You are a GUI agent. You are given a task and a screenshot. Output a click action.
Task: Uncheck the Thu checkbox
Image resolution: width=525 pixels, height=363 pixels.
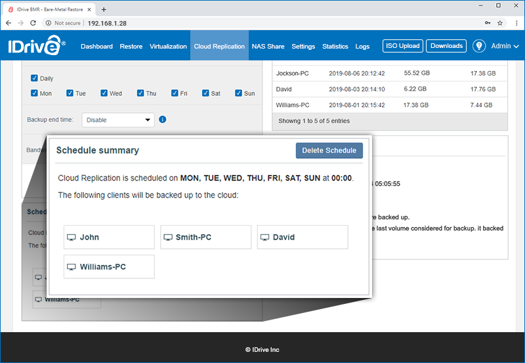(x=140, y=93)
